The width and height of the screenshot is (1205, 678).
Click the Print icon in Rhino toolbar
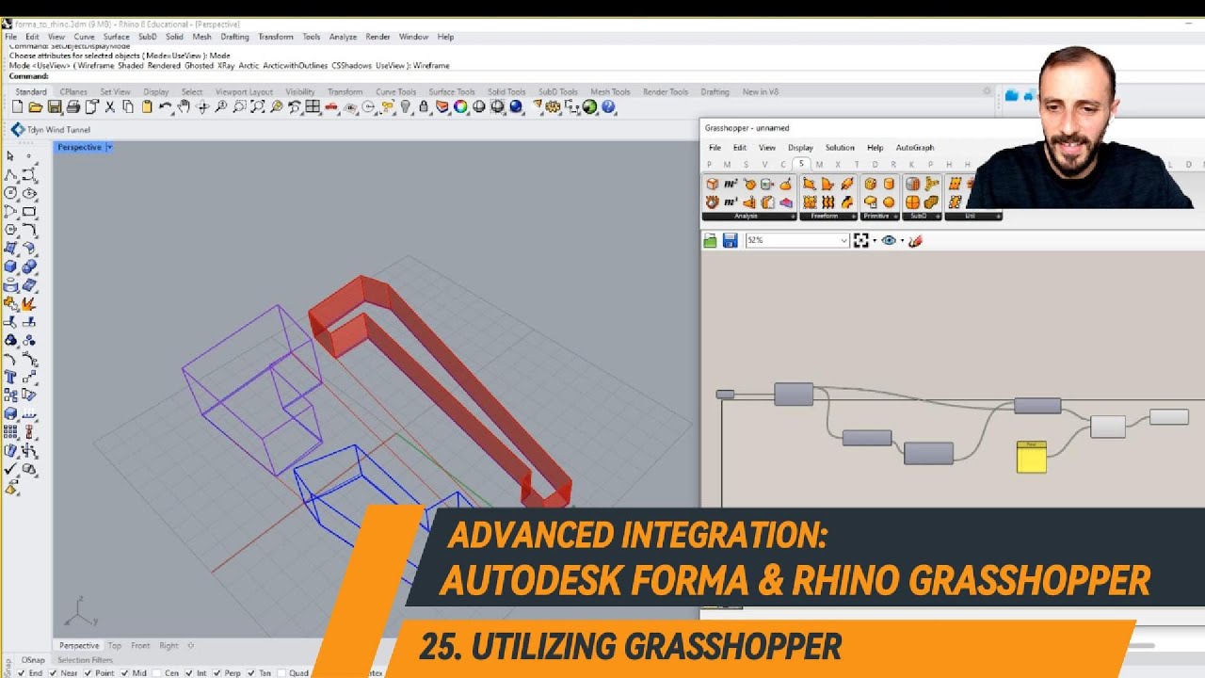pyautogui.click(x=72, y=107)
